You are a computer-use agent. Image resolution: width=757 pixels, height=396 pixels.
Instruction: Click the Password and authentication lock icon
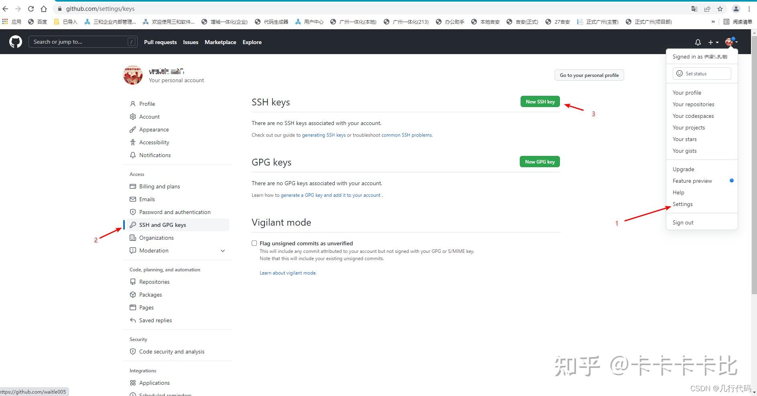133,212
